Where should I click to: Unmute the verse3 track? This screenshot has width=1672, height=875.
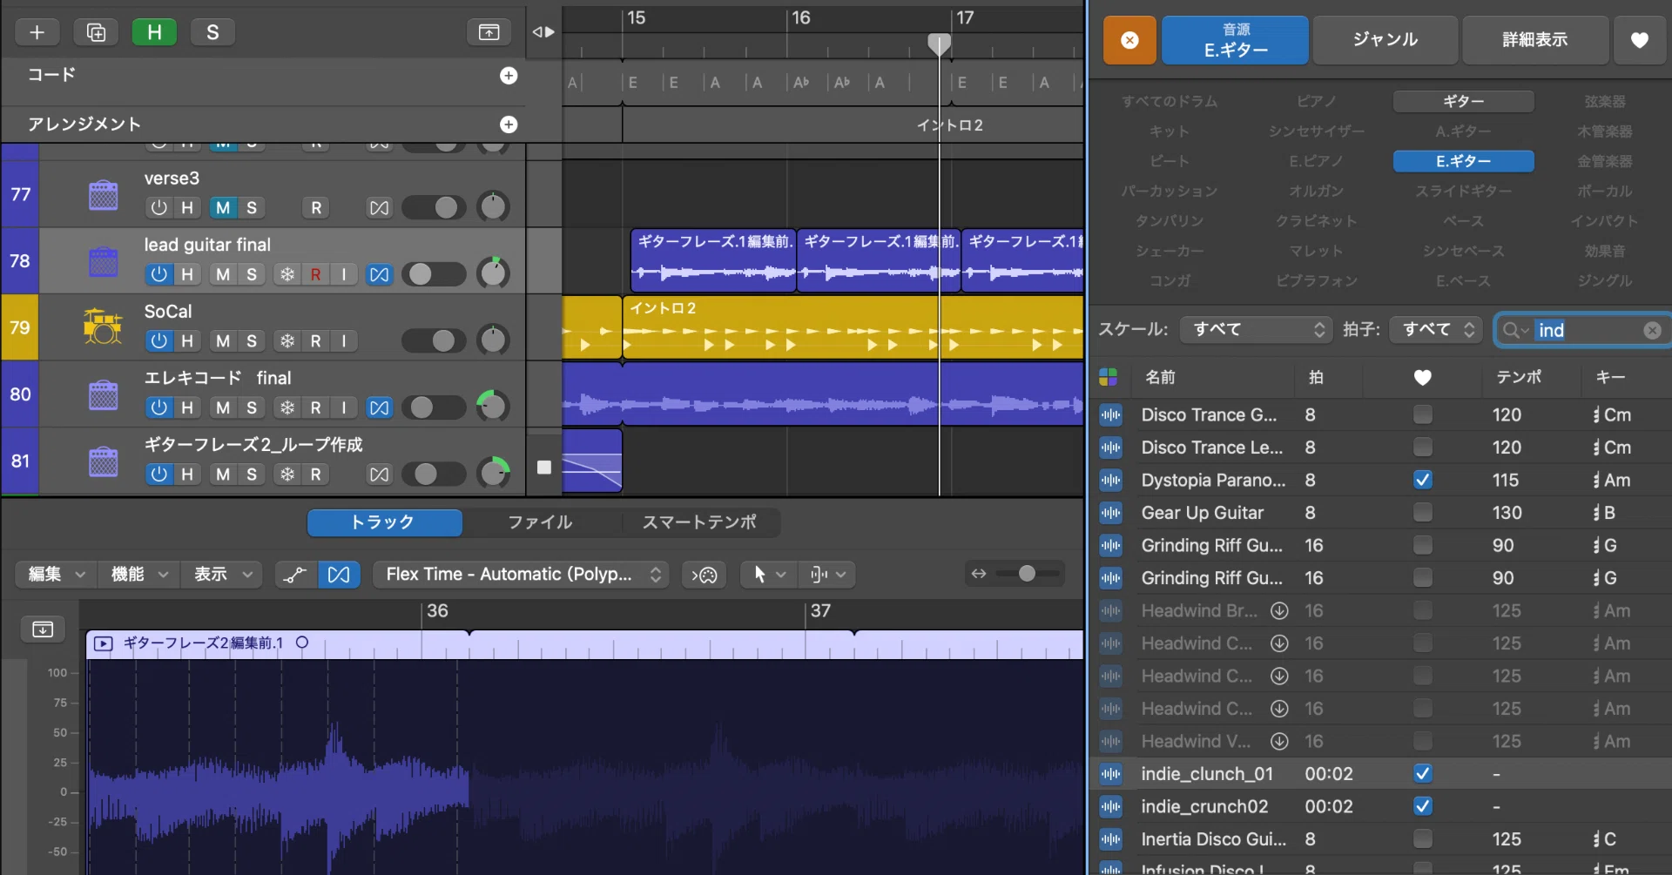pyautogui.click(x=223, y=207)
